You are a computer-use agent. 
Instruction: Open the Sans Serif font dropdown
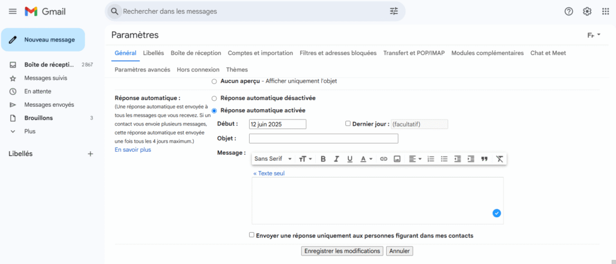273,159
